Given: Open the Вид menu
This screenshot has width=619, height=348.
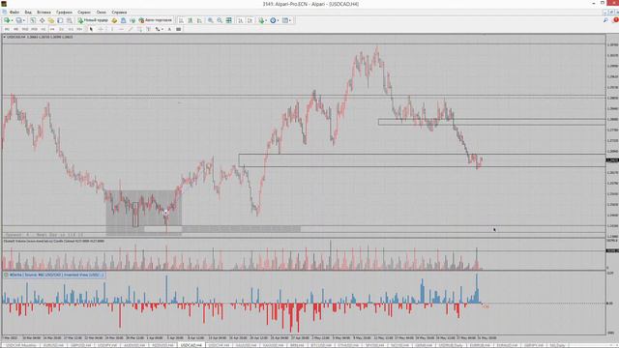Looking at the screenshot, I should pyautogui.click(x=28, y=13).
